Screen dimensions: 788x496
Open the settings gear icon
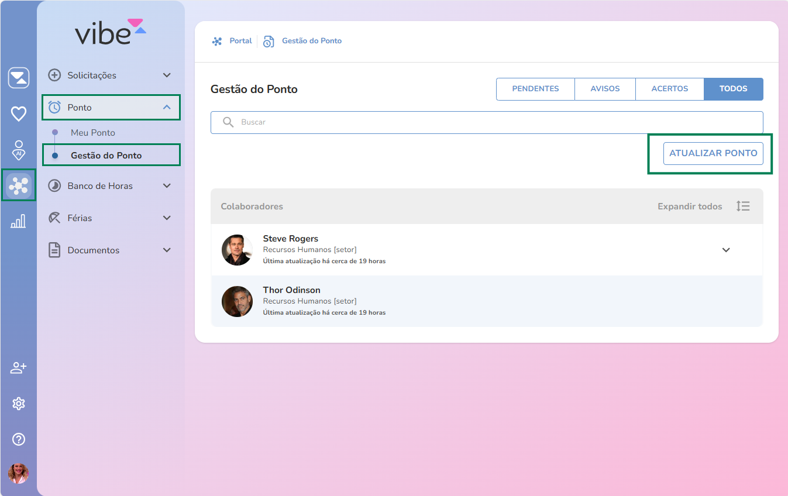pyautogui.click(x=19, y=404)
